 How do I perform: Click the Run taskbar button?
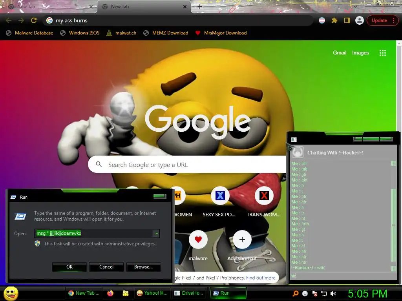(228, 293)
